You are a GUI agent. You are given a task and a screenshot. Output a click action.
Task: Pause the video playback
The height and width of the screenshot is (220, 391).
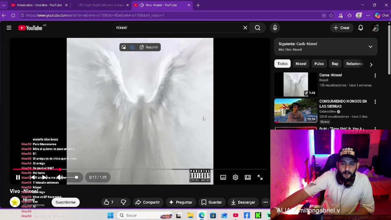tap(18, 177)
